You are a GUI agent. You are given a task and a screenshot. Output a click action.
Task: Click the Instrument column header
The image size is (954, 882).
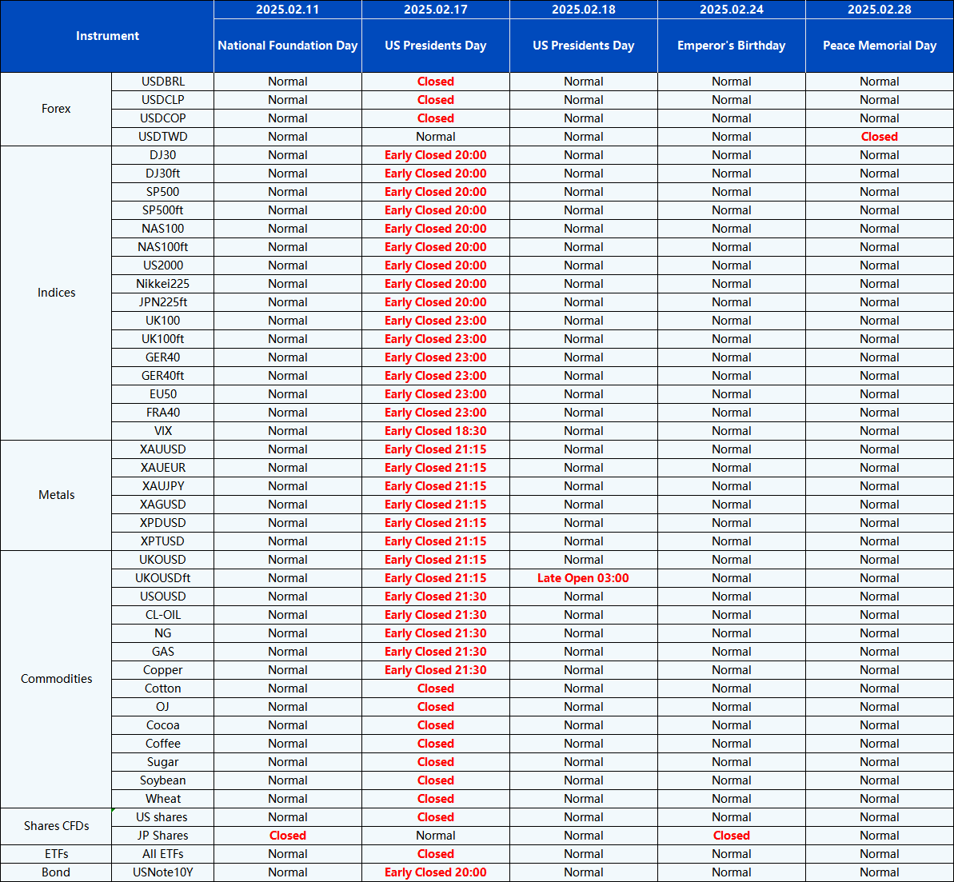107,36
